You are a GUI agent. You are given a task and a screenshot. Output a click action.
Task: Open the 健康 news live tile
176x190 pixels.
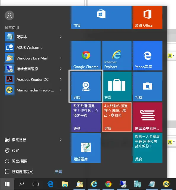pyautogui.click(x=117, y=117)
